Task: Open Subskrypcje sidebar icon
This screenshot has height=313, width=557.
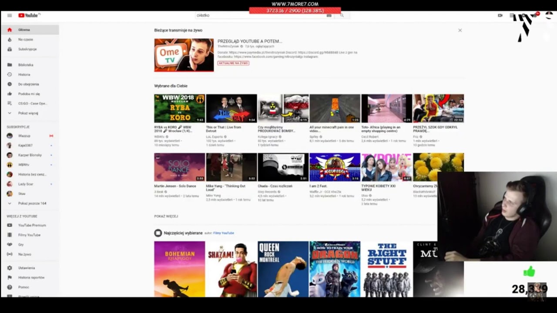Action: 10,49
